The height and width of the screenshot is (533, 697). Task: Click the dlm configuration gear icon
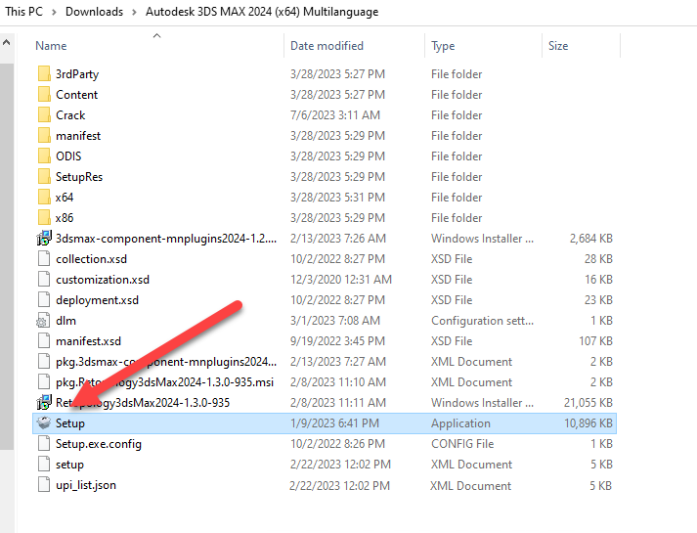click(x=43, y=321)
